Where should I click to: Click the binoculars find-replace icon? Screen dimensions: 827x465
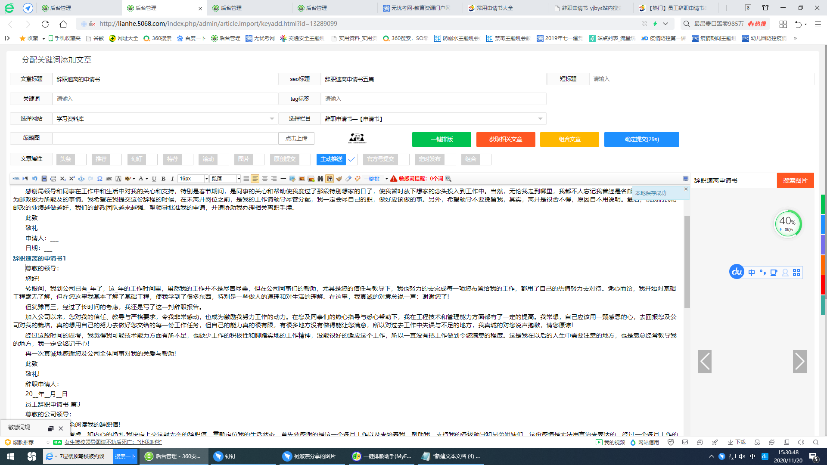320,179
